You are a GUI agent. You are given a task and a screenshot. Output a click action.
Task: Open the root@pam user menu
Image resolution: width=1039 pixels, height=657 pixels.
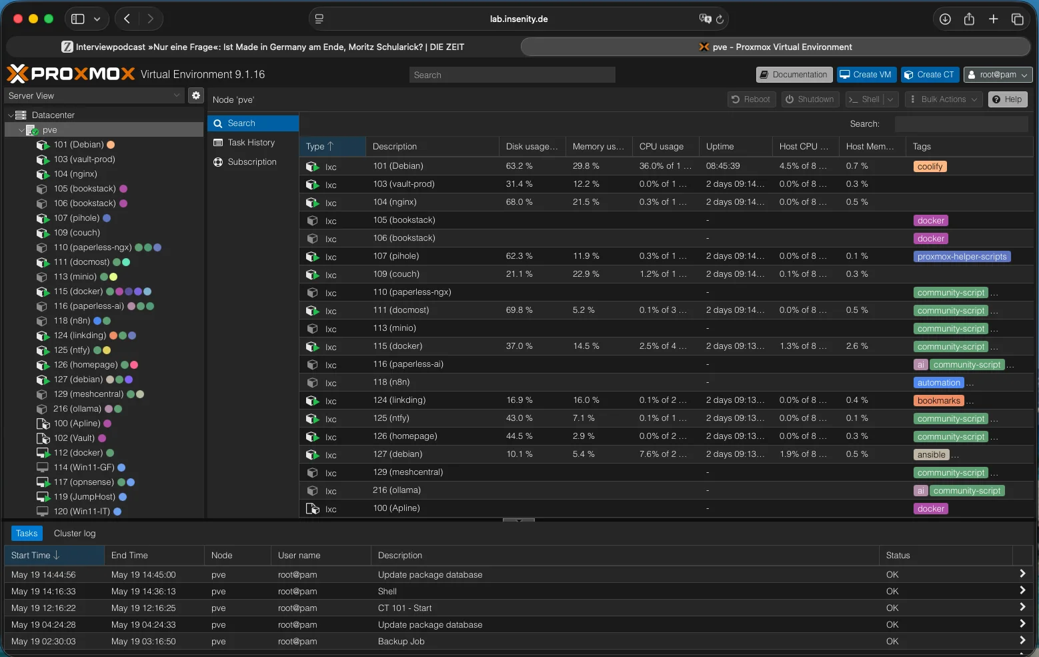pyautogui.click(x=998, y=75)
